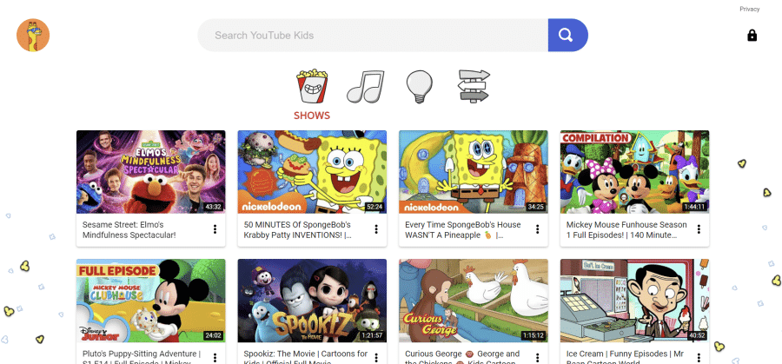The image size is (782, 364).
Task: Open the Privacy link
Action: tap(750, 9)
